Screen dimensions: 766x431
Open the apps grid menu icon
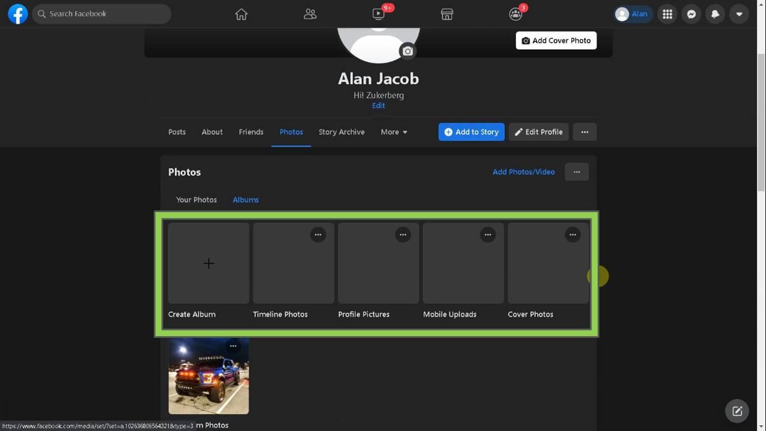point(667,14)
